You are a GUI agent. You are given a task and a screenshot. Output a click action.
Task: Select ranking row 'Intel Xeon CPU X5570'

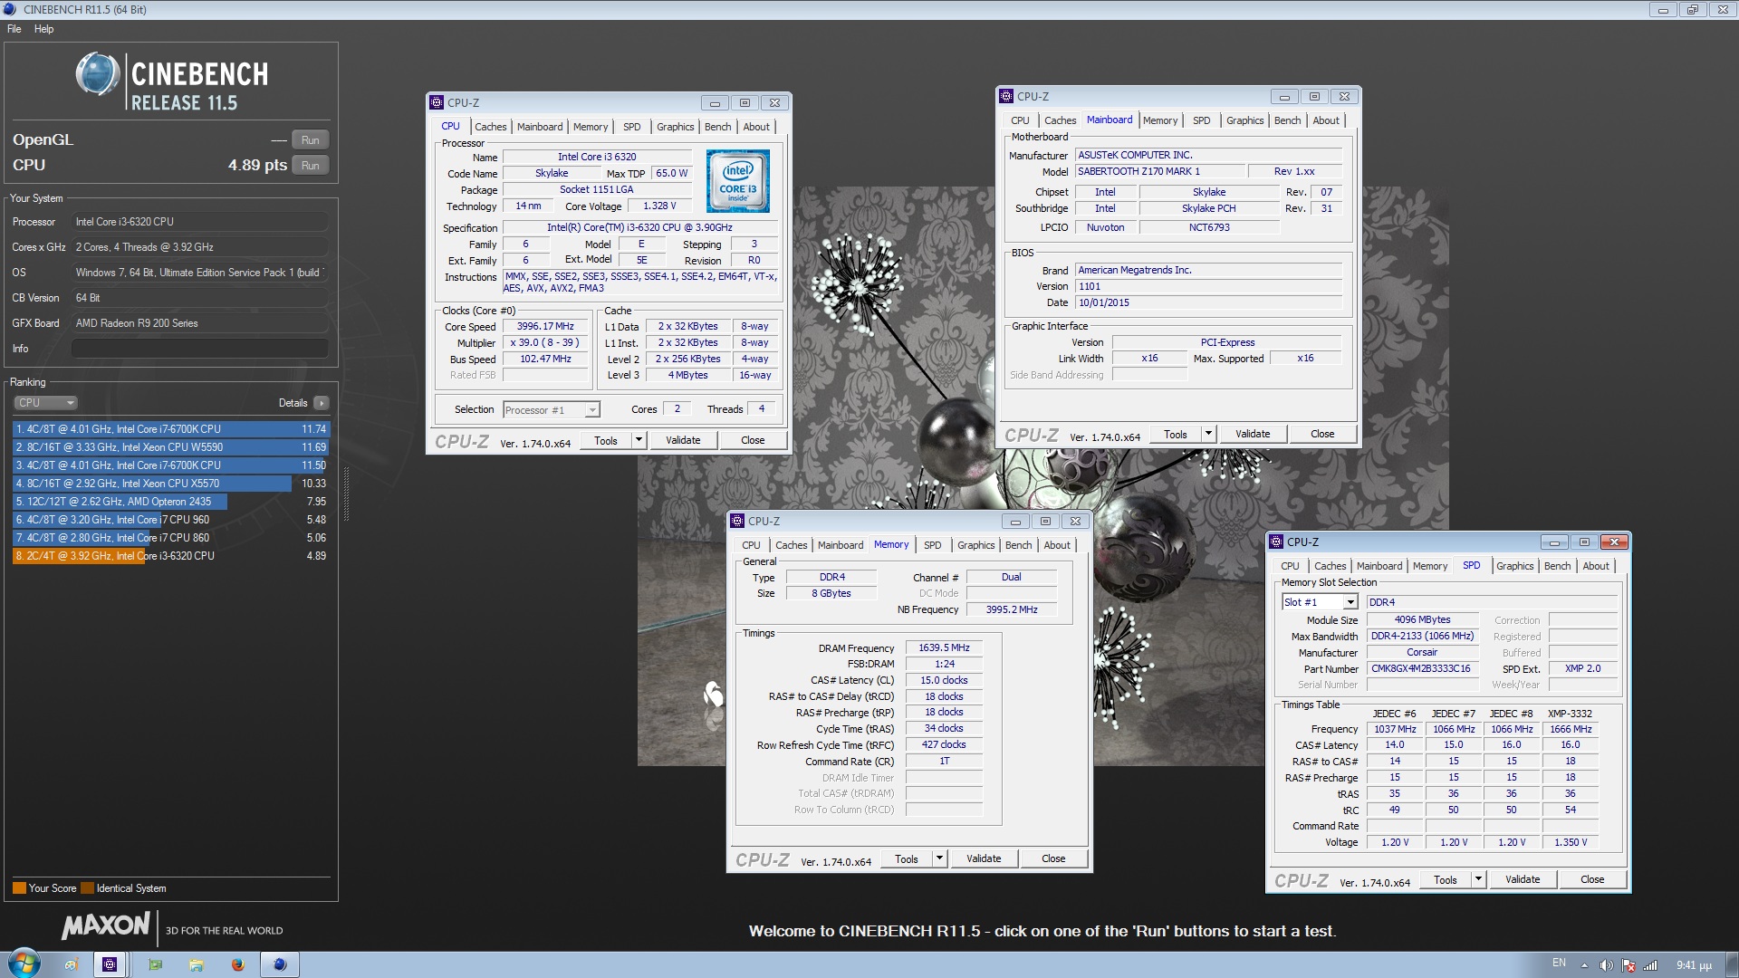coord(170,484)
